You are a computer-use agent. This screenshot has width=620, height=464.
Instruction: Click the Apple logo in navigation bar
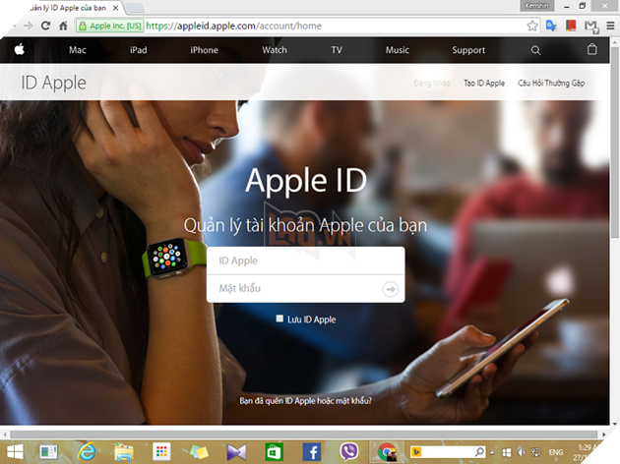(x=19, y=50)
